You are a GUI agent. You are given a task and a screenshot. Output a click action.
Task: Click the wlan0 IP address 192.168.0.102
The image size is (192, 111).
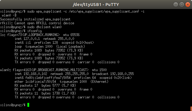[x=35, y=74]
